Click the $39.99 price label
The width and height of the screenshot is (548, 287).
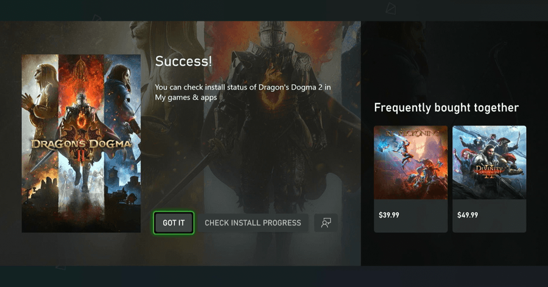pos(389,215)
